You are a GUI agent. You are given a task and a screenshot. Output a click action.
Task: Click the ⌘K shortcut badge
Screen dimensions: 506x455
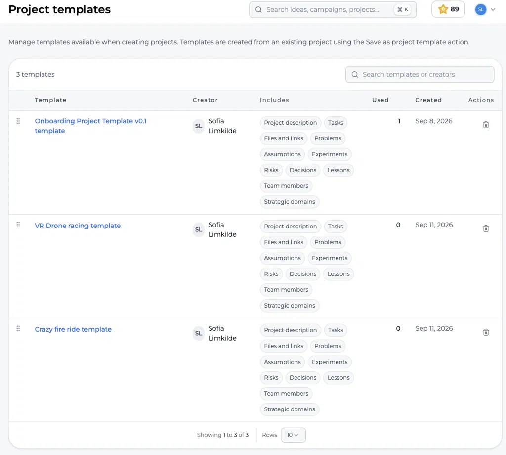click(x=402, y=10)
